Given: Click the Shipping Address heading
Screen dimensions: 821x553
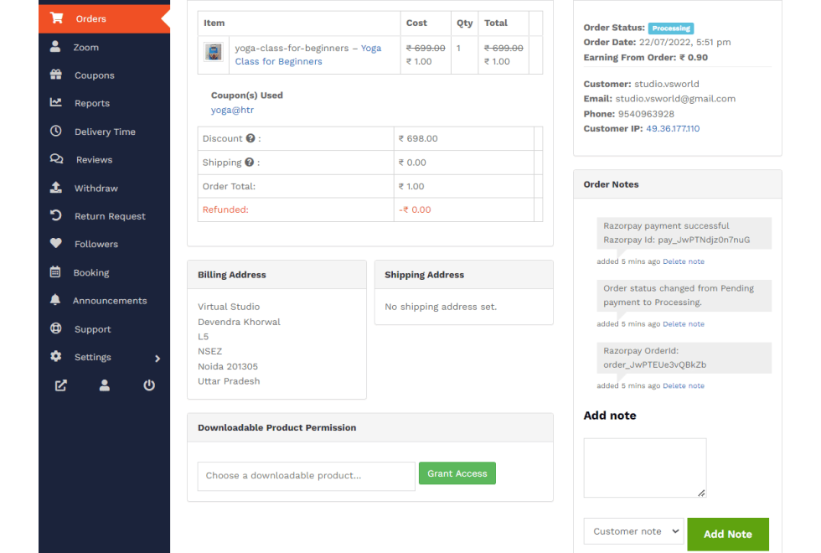Looking at the screenshot, I should (424, 275).
